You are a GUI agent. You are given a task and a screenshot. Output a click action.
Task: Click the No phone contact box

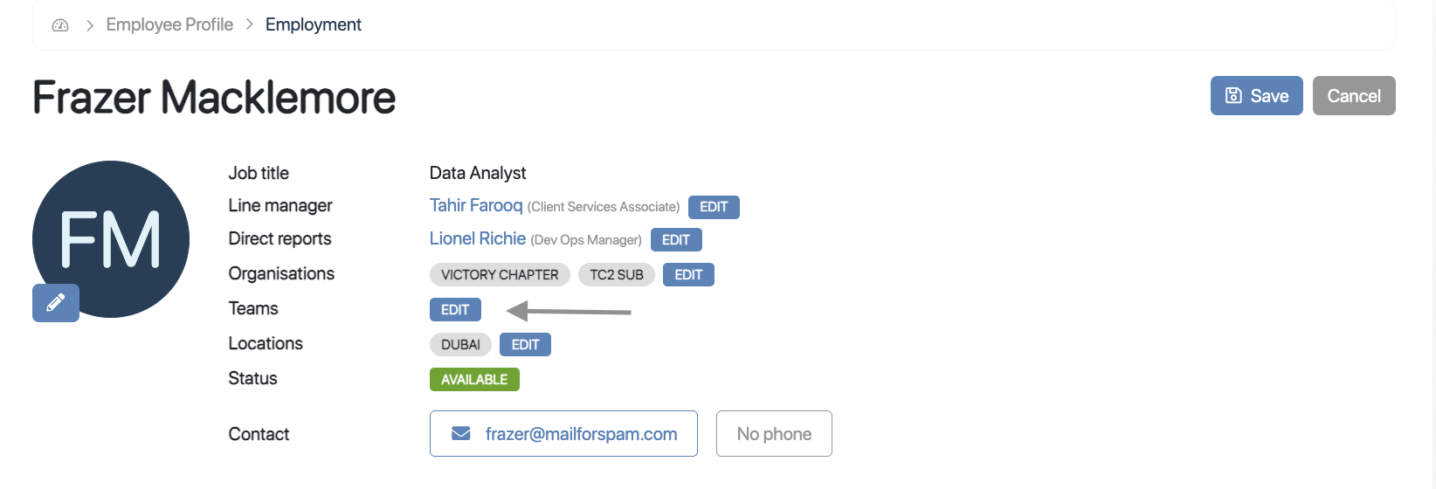(774, 434)
